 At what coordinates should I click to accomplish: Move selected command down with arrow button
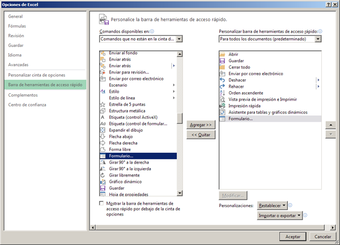330,134
